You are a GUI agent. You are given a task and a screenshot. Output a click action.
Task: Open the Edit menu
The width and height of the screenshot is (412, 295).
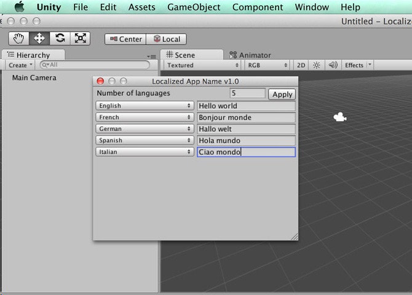[108, 7]
